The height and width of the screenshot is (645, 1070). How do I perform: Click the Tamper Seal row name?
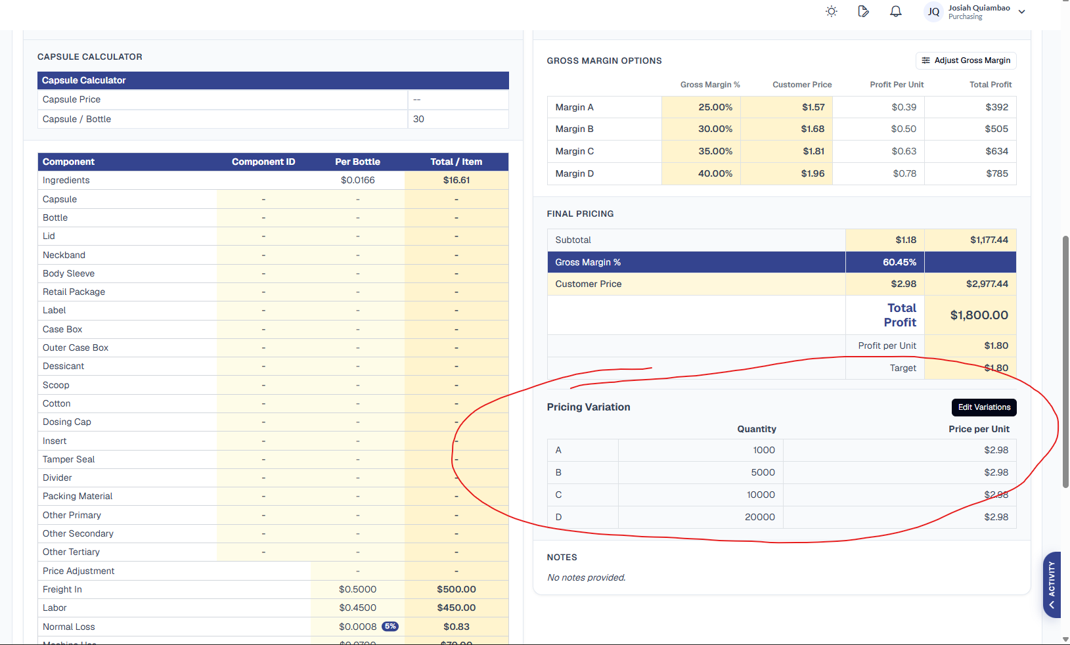[69, 459]
